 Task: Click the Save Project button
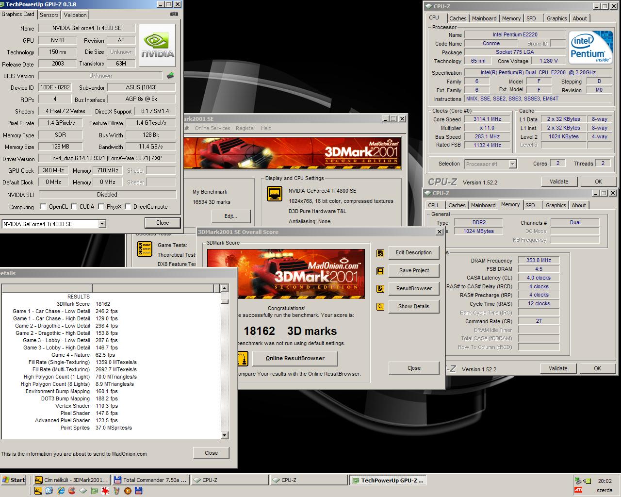(414, 271)
